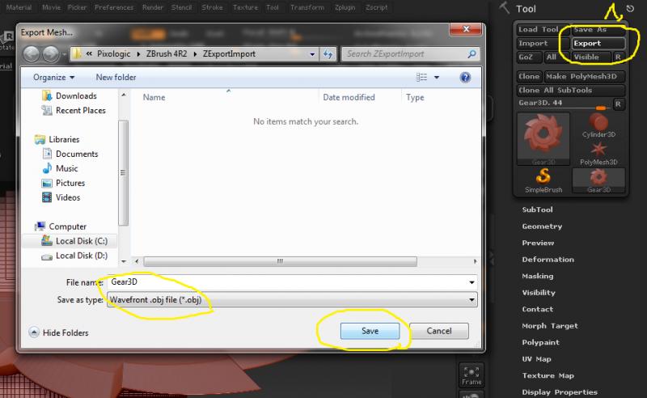Image resolution: width=647 pixels, height=398 pixels.
Task: Click the Forward navigation arrow in dialog
Action: [51, 54]
